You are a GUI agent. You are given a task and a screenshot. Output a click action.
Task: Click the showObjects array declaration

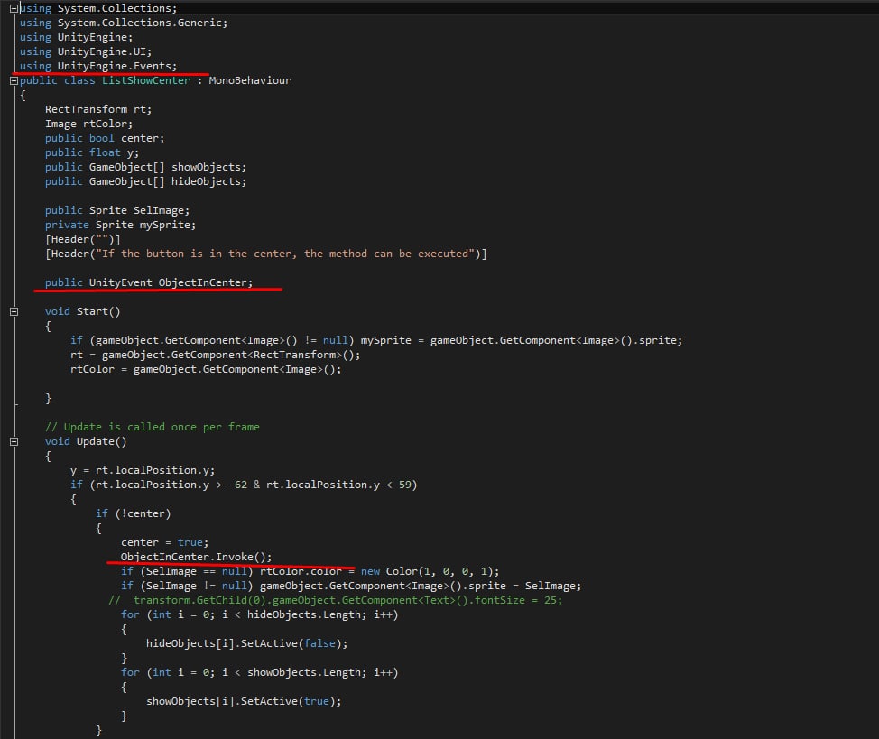tap(146, 167)
